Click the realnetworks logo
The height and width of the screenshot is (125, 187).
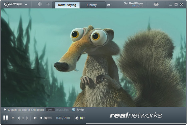coord(136,115)
